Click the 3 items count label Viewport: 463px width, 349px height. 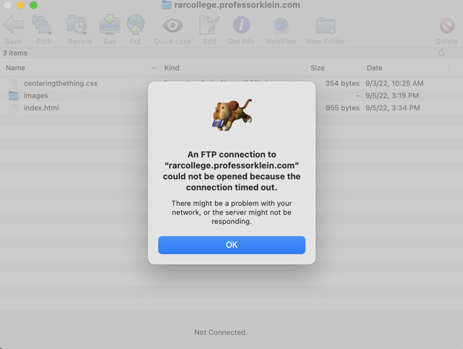pyautogui.click(x=15, y=53)
